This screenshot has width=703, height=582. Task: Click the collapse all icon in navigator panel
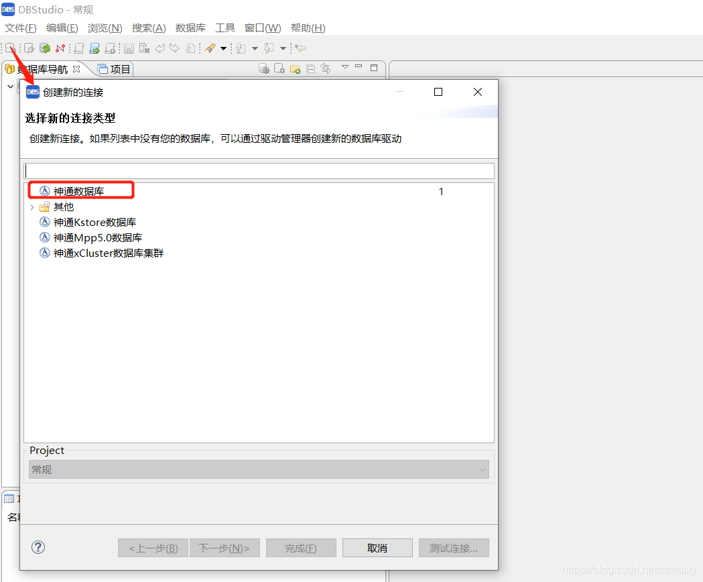click(311, 68)
